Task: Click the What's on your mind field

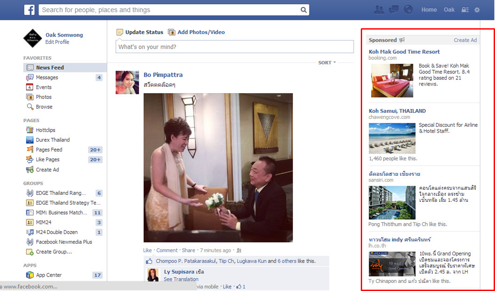Action: [234, 47]
